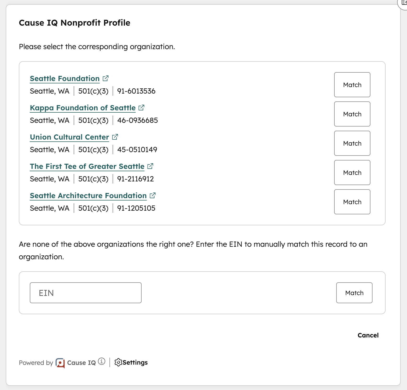
Task: Click the Union Cultural Center link
Action: pyautogui.click(x=69, y=137)
